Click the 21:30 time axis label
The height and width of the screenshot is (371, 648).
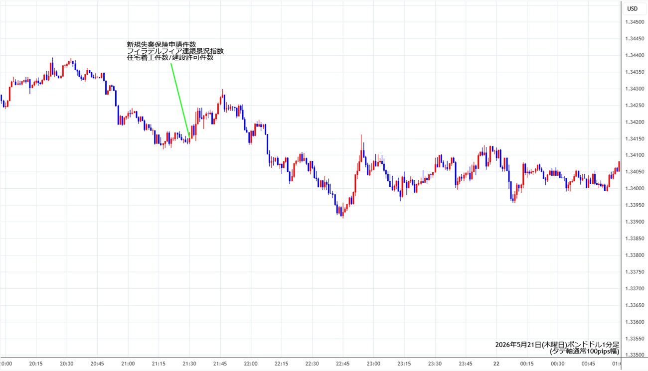(189, 364)
